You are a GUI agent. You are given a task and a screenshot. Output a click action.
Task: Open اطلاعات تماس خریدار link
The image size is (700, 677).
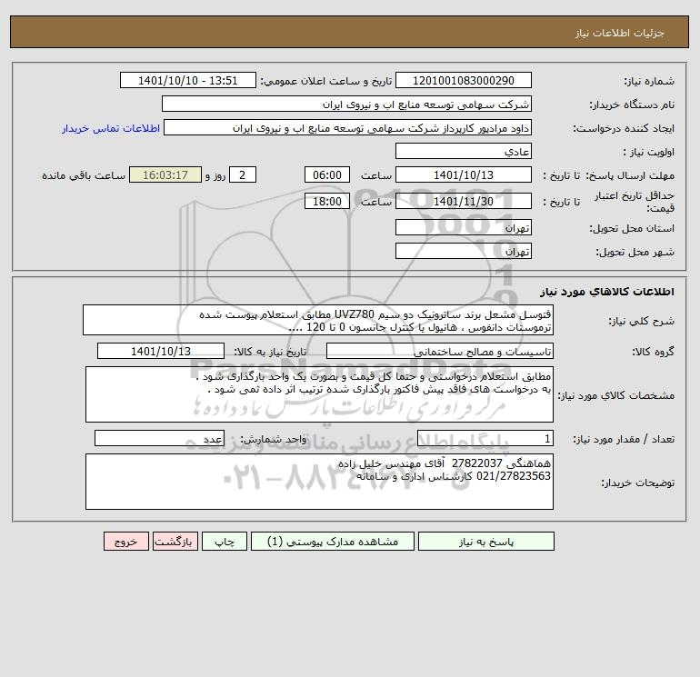click(111, 128)
